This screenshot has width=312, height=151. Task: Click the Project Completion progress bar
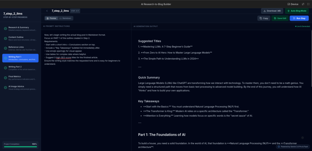click(20, 147)
